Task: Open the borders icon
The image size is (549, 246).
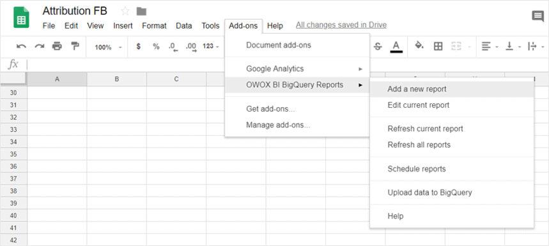Action: point(438,47)
